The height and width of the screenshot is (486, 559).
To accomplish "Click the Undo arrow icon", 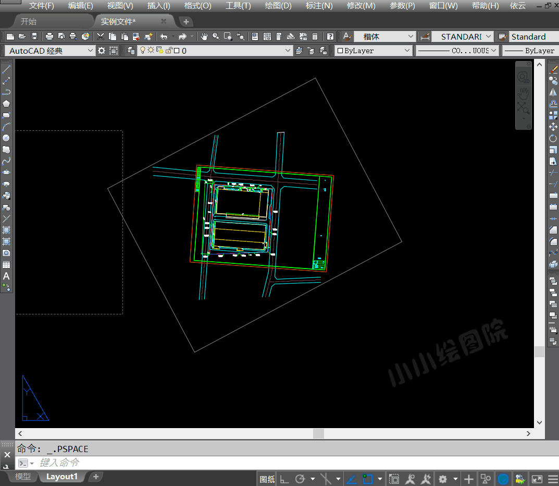I will coord(164,37).
